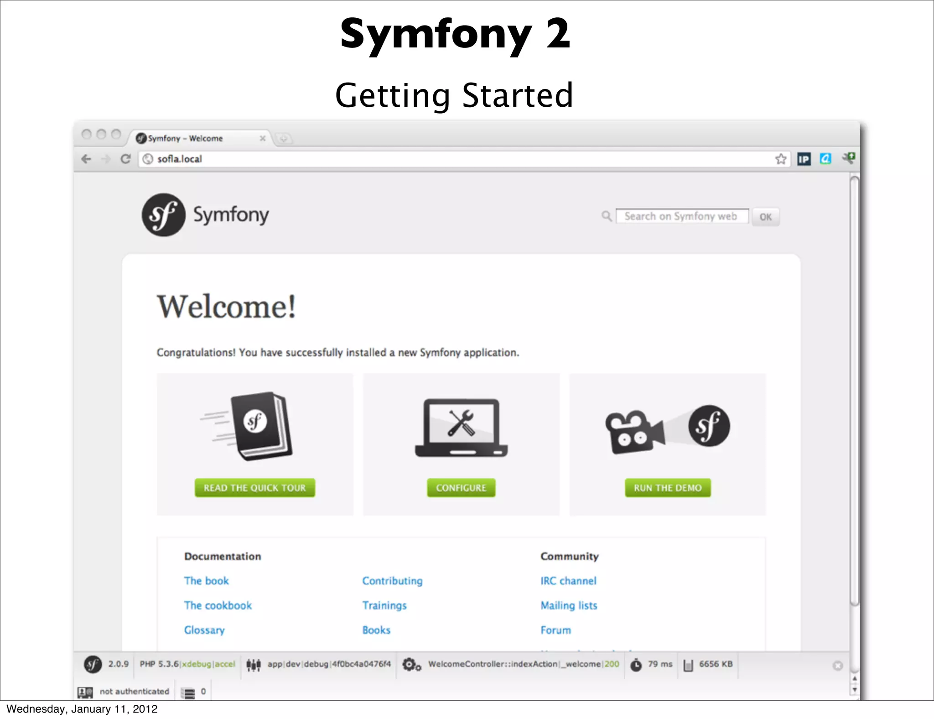Click the laptop configure illustration
This screenshot has width=934, height=719.
(461, 427)
